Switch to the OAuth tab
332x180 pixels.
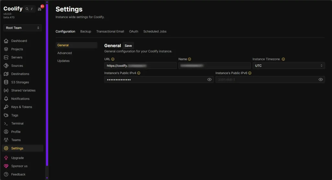tap(134, 31)
